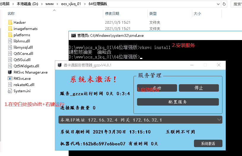Image resolution: width=242 pixels, height=156 pixels.
Task: Select the libmysql.dll file icon
Action: click(x=10, y=47)
